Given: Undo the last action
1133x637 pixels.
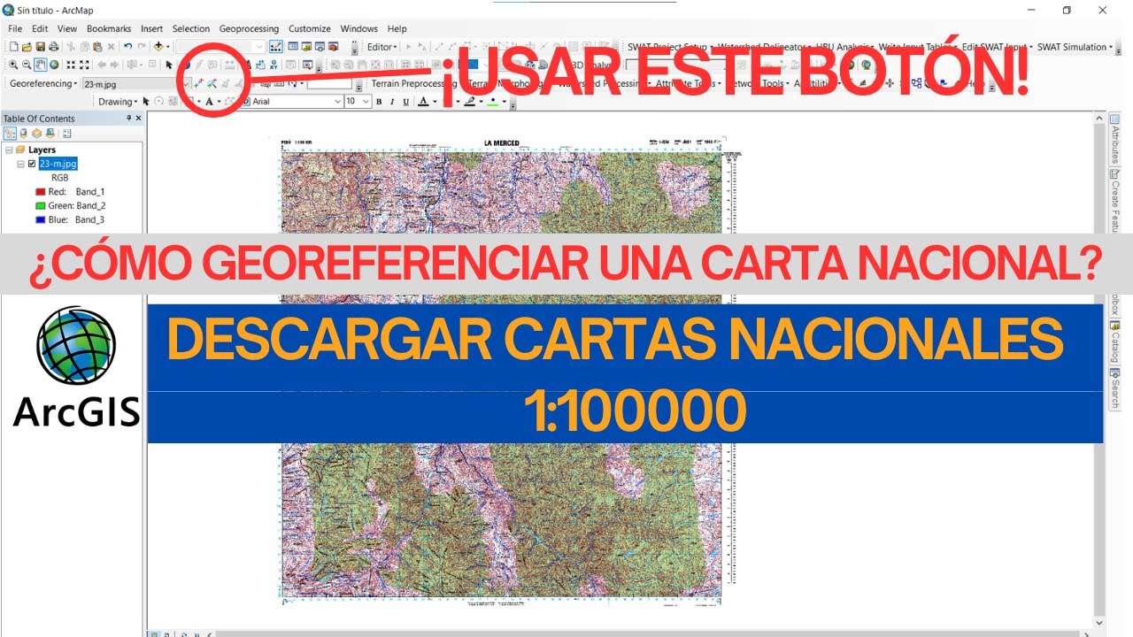Looking at the screenshot, I should click(x=128, y=47).
